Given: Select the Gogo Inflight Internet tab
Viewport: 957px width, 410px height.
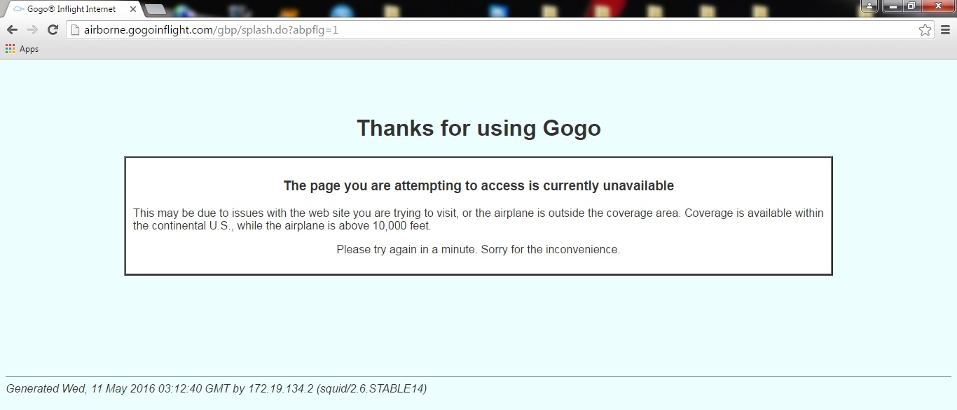Looking at the screenshot, I should [x=70, y=9].
